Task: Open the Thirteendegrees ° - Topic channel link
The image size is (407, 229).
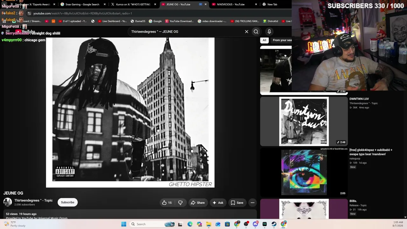Action: (33, 200)
